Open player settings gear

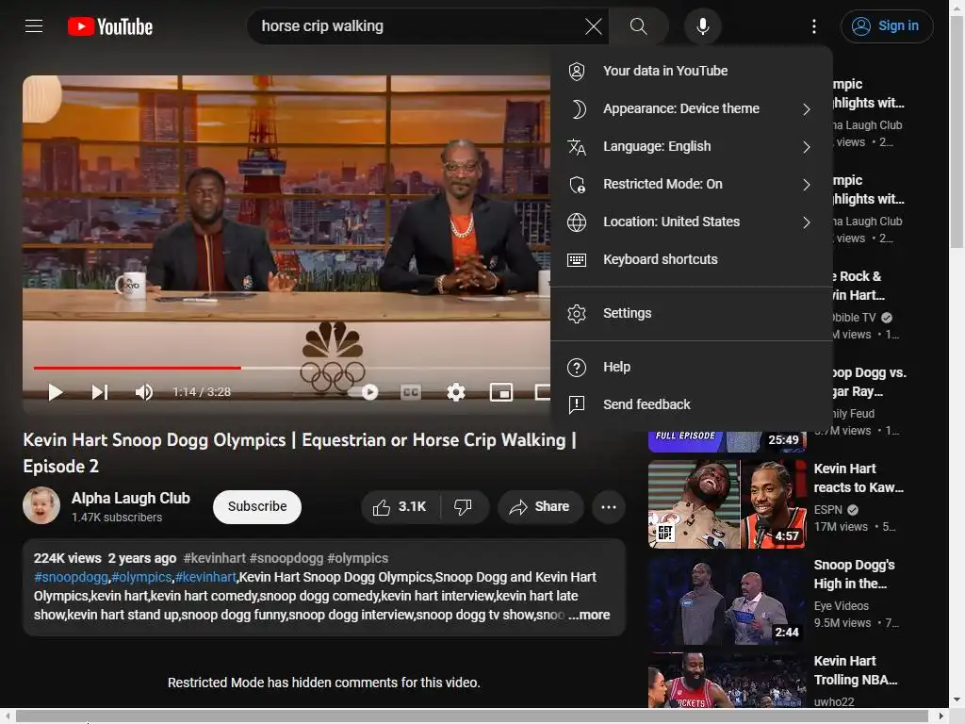[455, 392]
